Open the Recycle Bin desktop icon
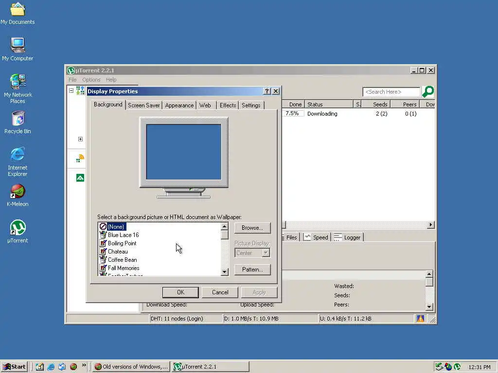The image size is (498, 373). click(18, 122)
